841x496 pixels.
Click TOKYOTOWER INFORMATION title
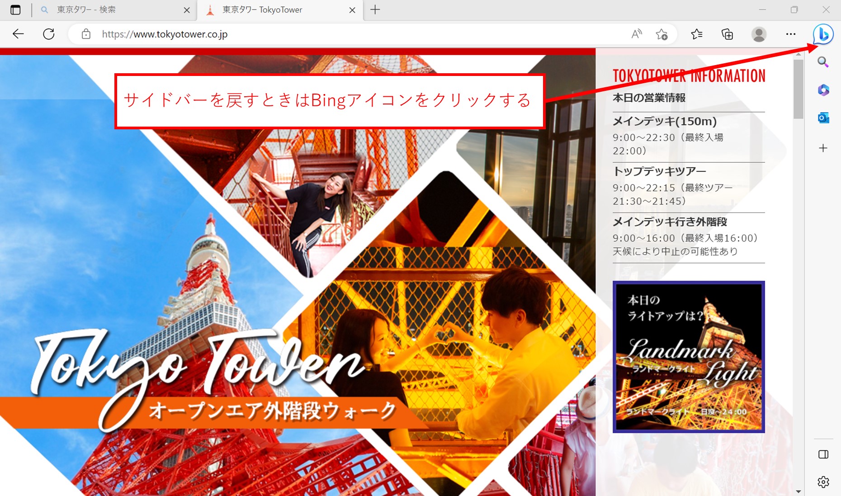coord(689,76)
